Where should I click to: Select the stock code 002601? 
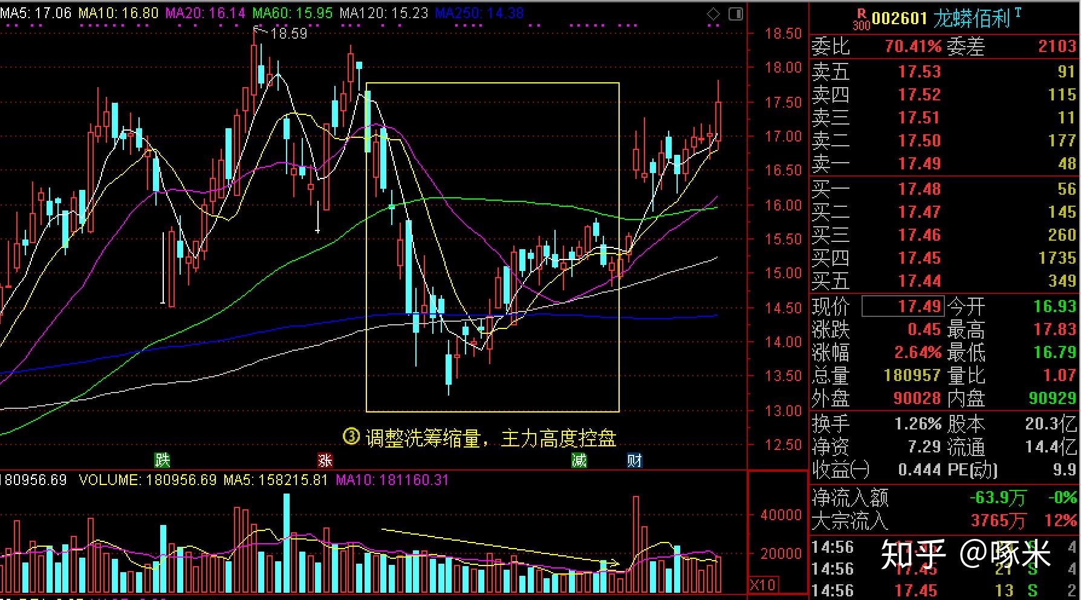click(x=899, y=19)
